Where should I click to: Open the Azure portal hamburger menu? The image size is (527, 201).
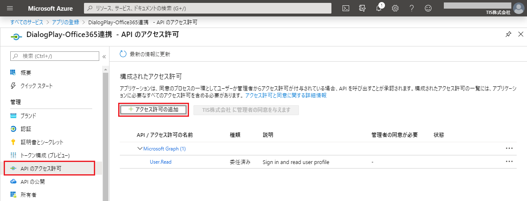pos(10,8)
